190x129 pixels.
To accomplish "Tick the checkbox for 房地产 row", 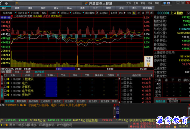I will (5, 95).
